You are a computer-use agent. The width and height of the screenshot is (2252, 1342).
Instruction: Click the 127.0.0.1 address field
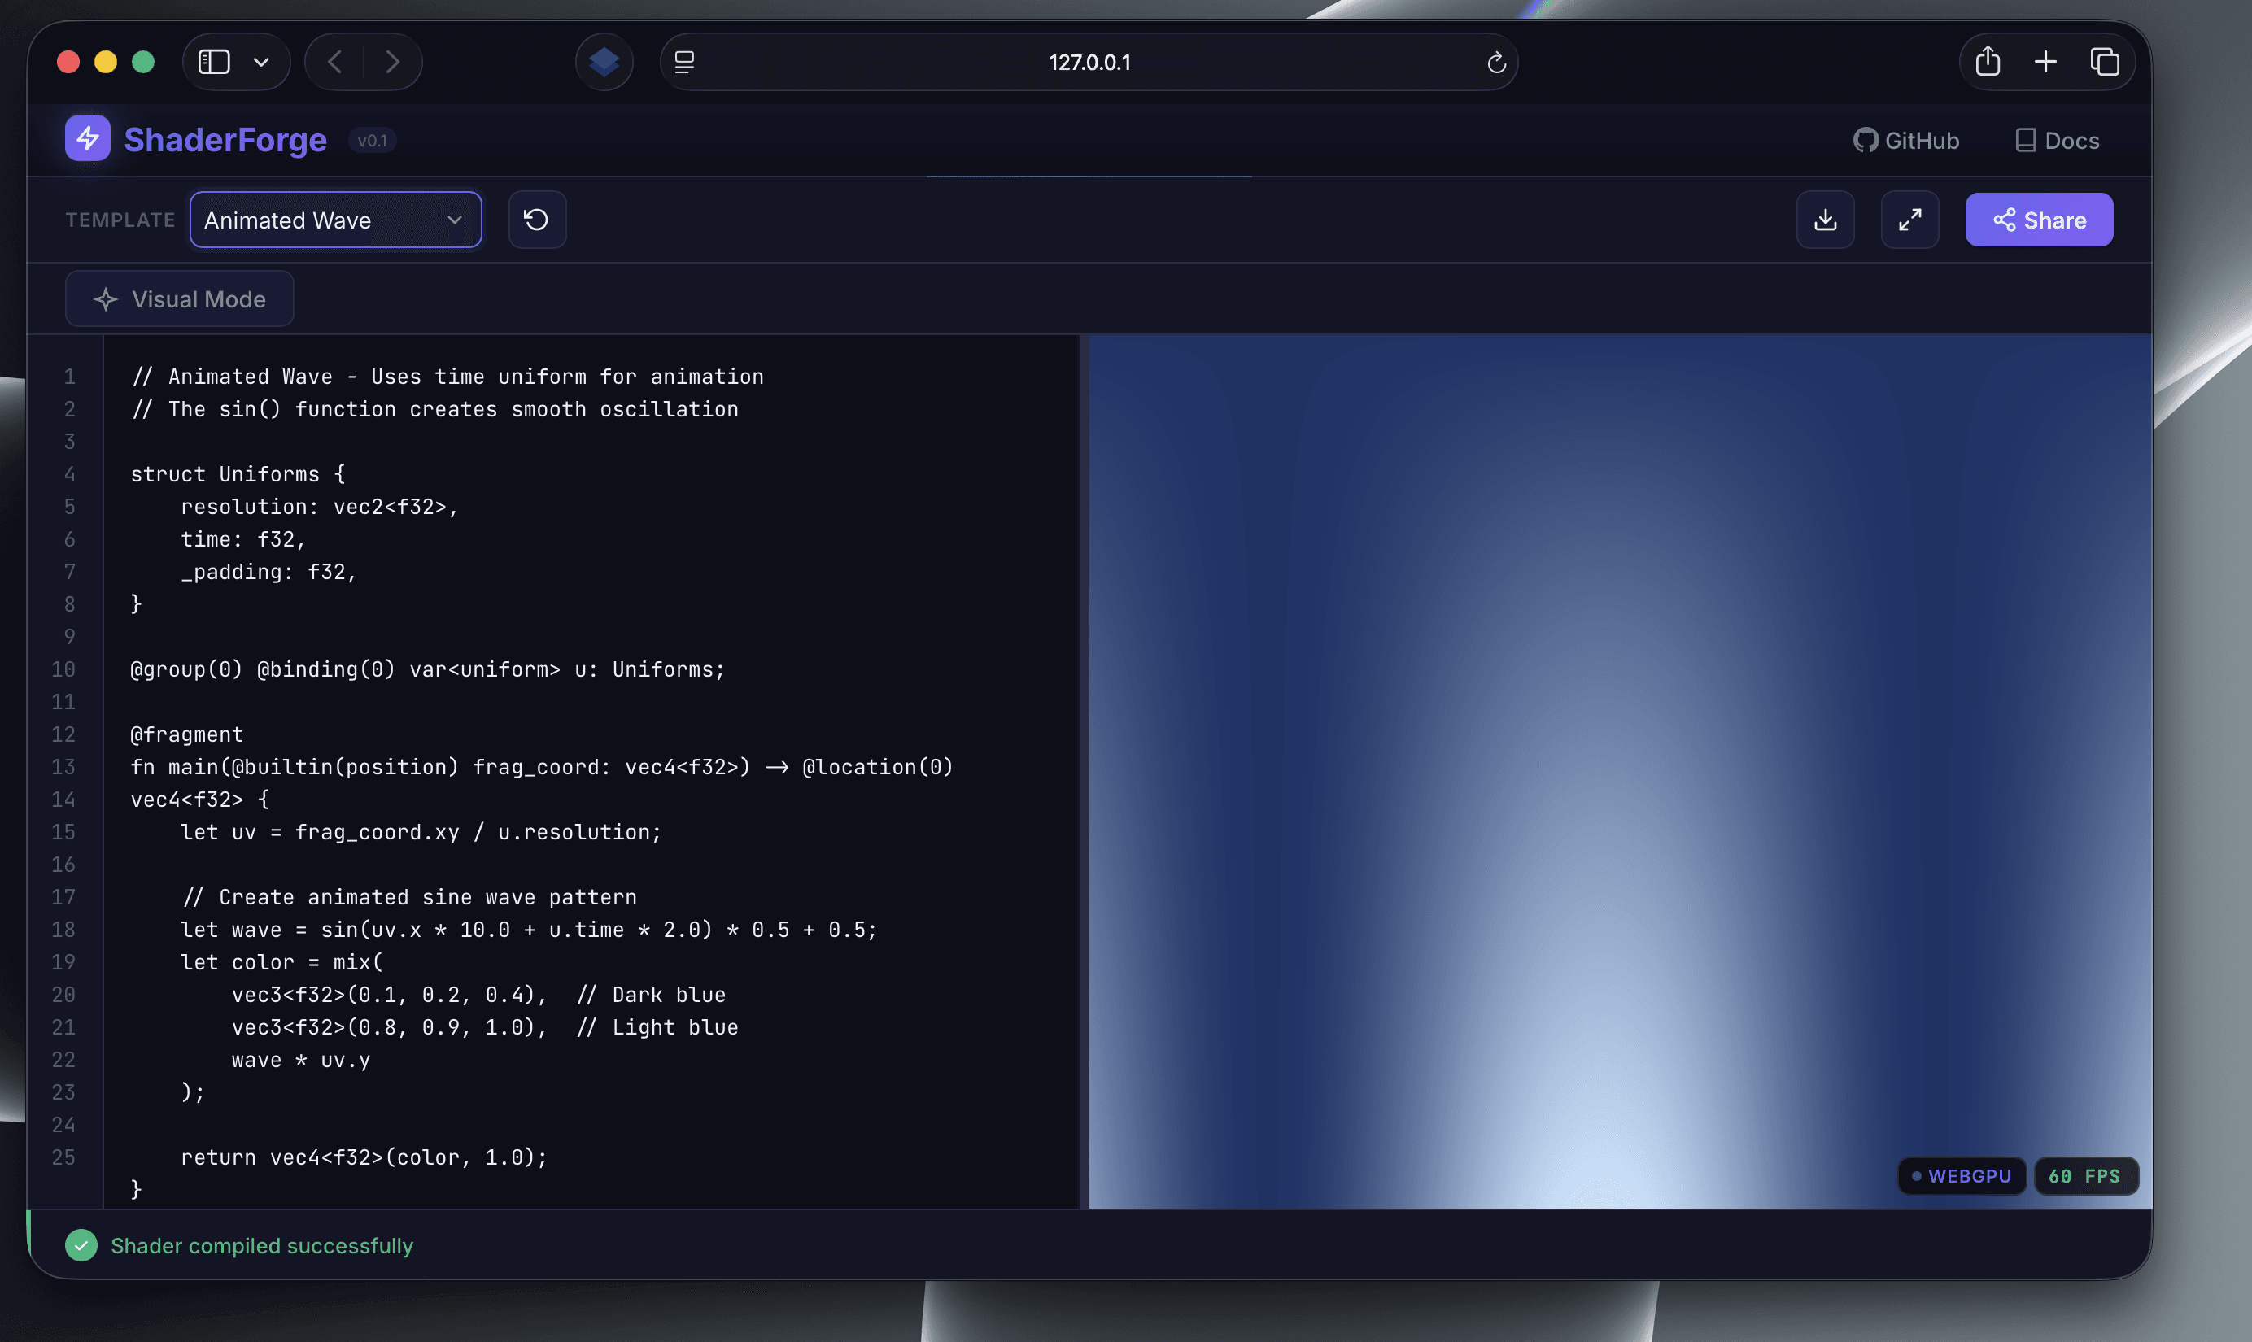[x=1089, y=63]
